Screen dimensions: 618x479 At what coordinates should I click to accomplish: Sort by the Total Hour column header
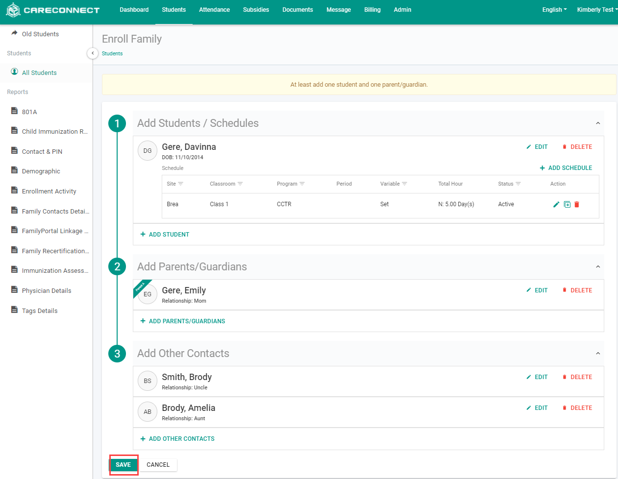click(x=450, y=184)
